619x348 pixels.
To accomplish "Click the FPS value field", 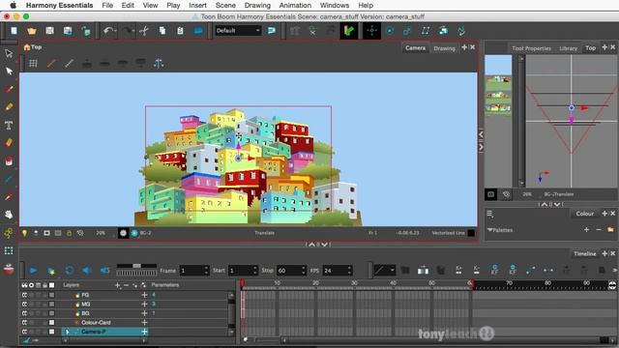I will pos(338,271).
